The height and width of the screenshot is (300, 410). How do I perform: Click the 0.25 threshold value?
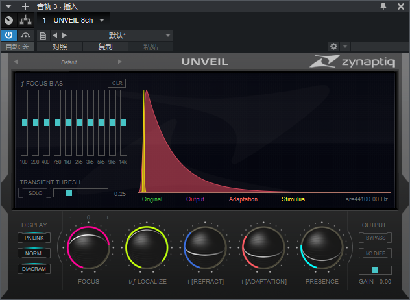(x=120, y=194)
